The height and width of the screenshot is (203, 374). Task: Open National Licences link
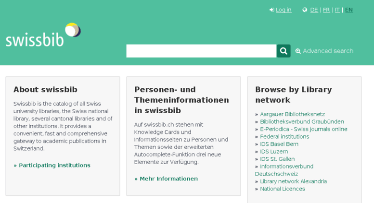pos(283,189)
